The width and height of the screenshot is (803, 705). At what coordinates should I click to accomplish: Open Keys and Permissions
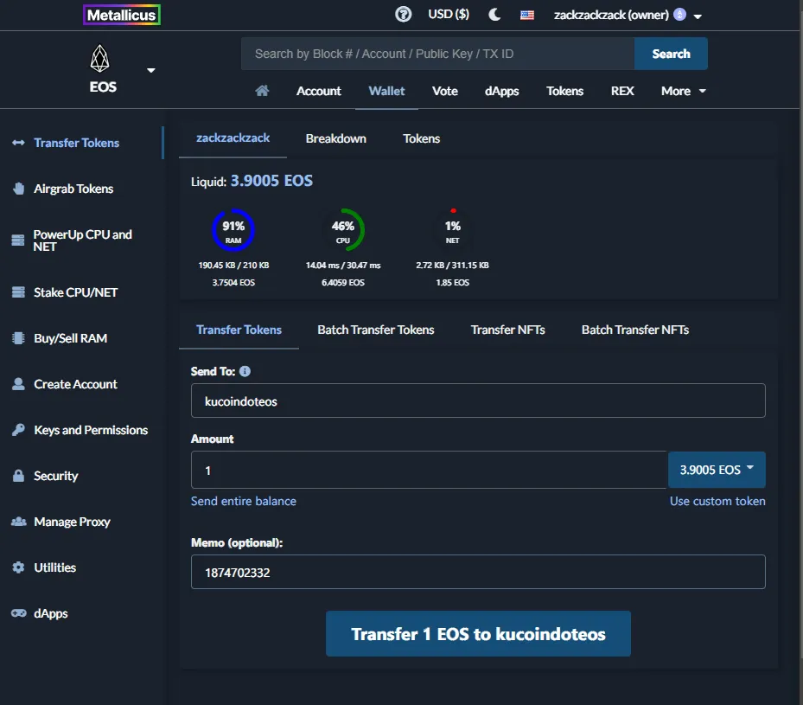(91, 430)
